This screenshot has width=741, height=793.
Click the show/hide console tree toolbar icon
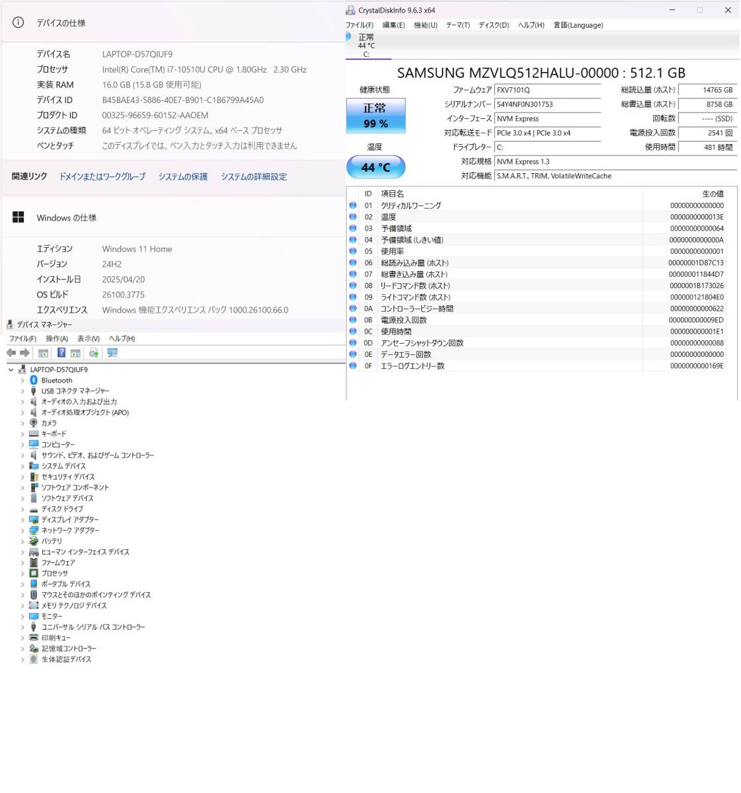pos(43,353)
